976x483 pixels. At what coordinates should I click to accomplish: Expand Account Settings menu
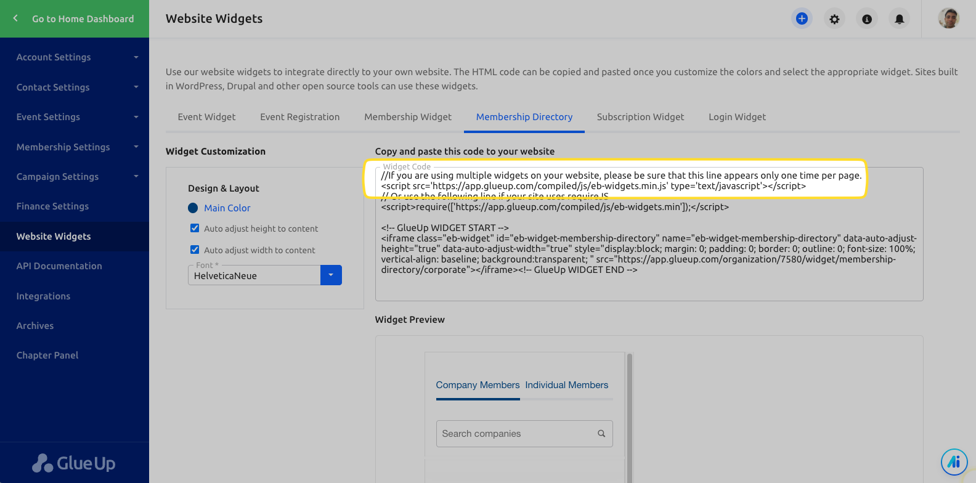pos(75,57)
